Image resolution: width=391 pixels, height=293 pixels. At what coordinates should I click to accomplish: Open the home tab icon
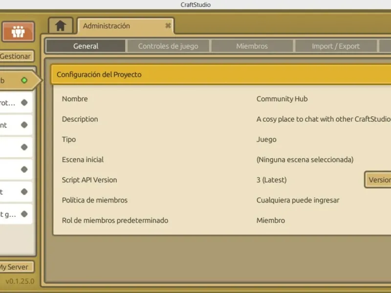click(61, 26)
